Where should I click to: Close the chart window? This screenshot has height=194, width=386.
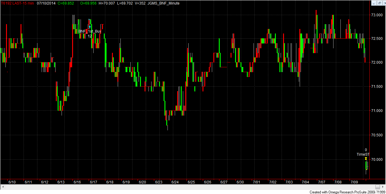point(383,3)
